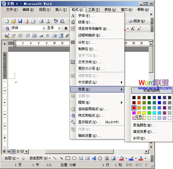Image resolution: width=173 pixels, height=169 pixels.
Task: Expand the 中文版式 submenu
Action: click(97, 82)
